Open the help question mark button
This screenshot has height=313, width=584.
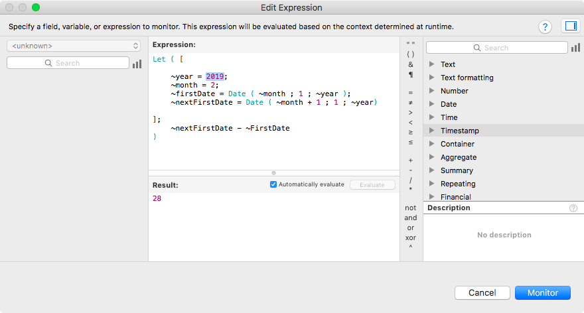(x=545, y=27)
